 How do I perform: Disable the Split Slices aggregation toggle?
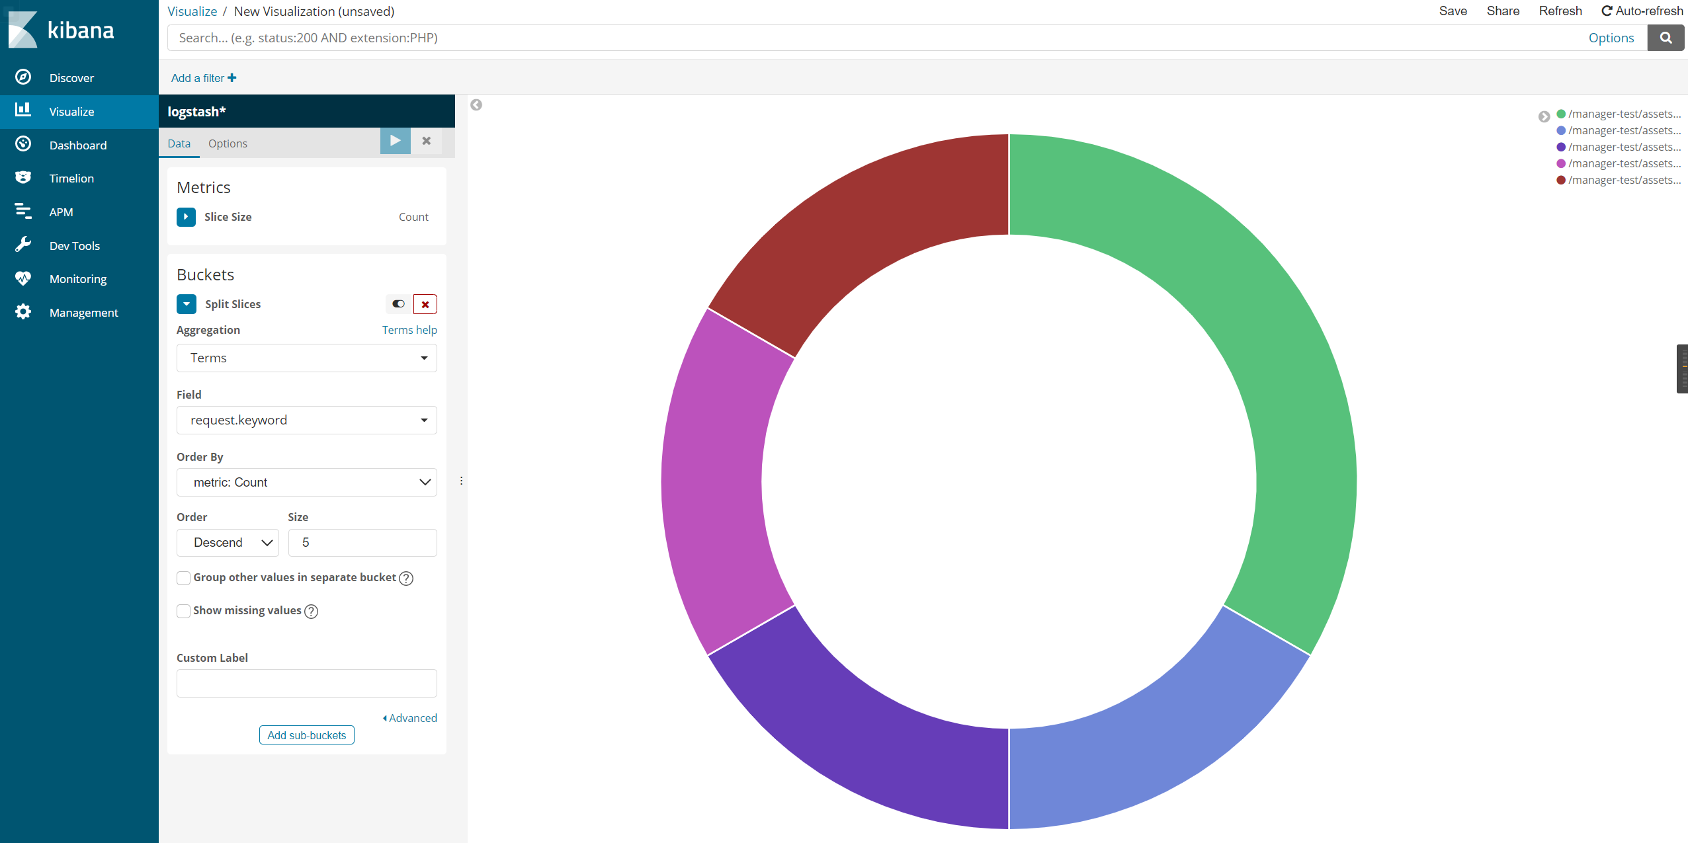click(398, 304)
